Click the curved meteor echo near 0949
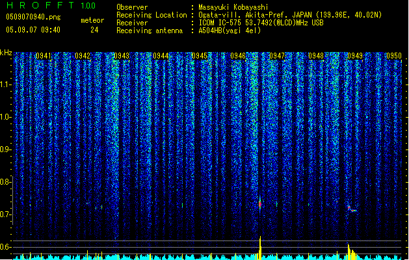 (x=352, y=209)
